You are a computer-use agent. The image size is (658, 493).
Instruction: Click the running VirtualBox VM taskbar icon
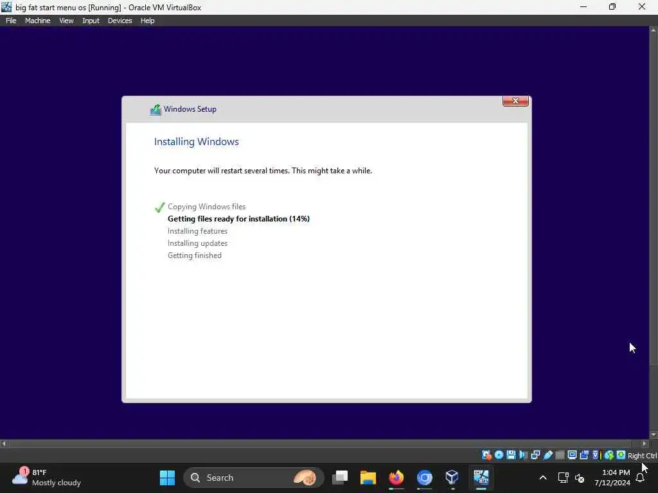coord(481,478)
